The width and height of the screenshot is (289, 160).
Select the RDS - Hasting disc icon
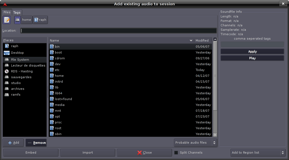[7, 71]
